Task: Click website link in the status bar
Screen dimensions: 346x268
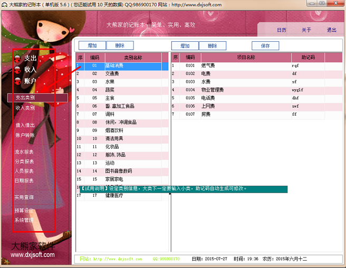Action: click(x=111, y=259)
